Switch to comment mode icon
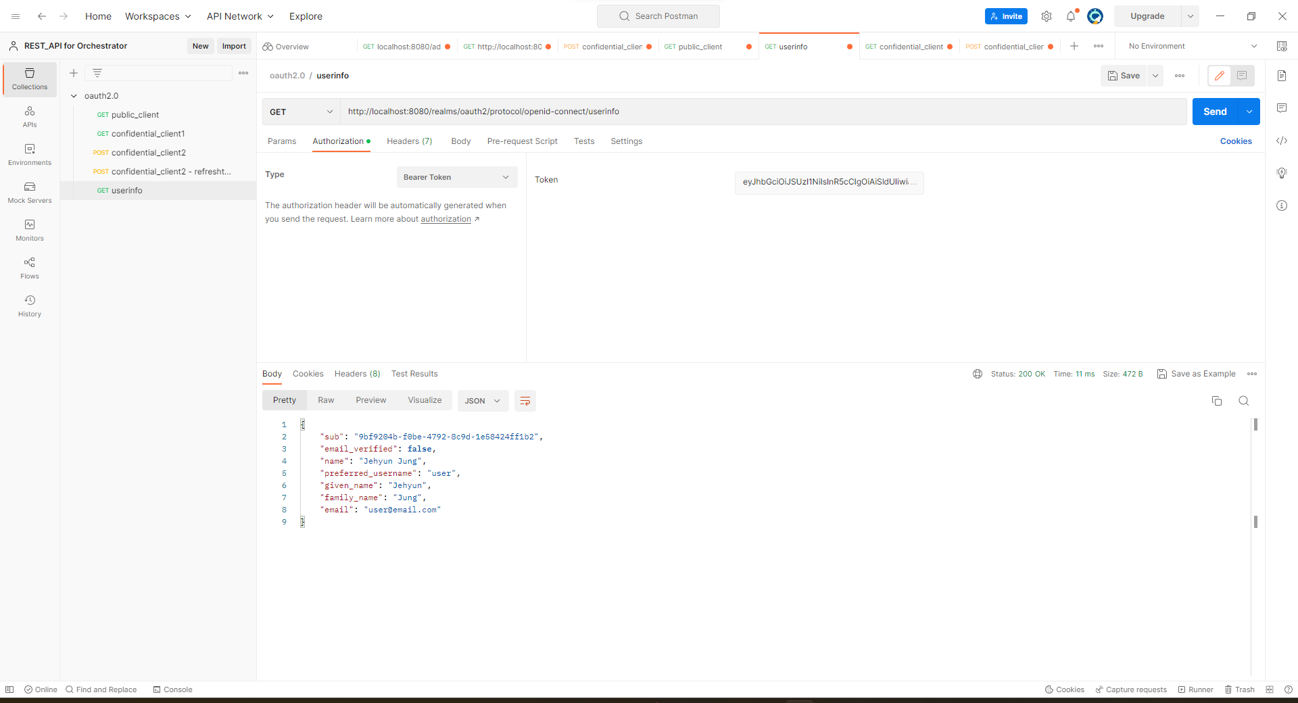This screenshot has width=1298, height=703. 1242,76
